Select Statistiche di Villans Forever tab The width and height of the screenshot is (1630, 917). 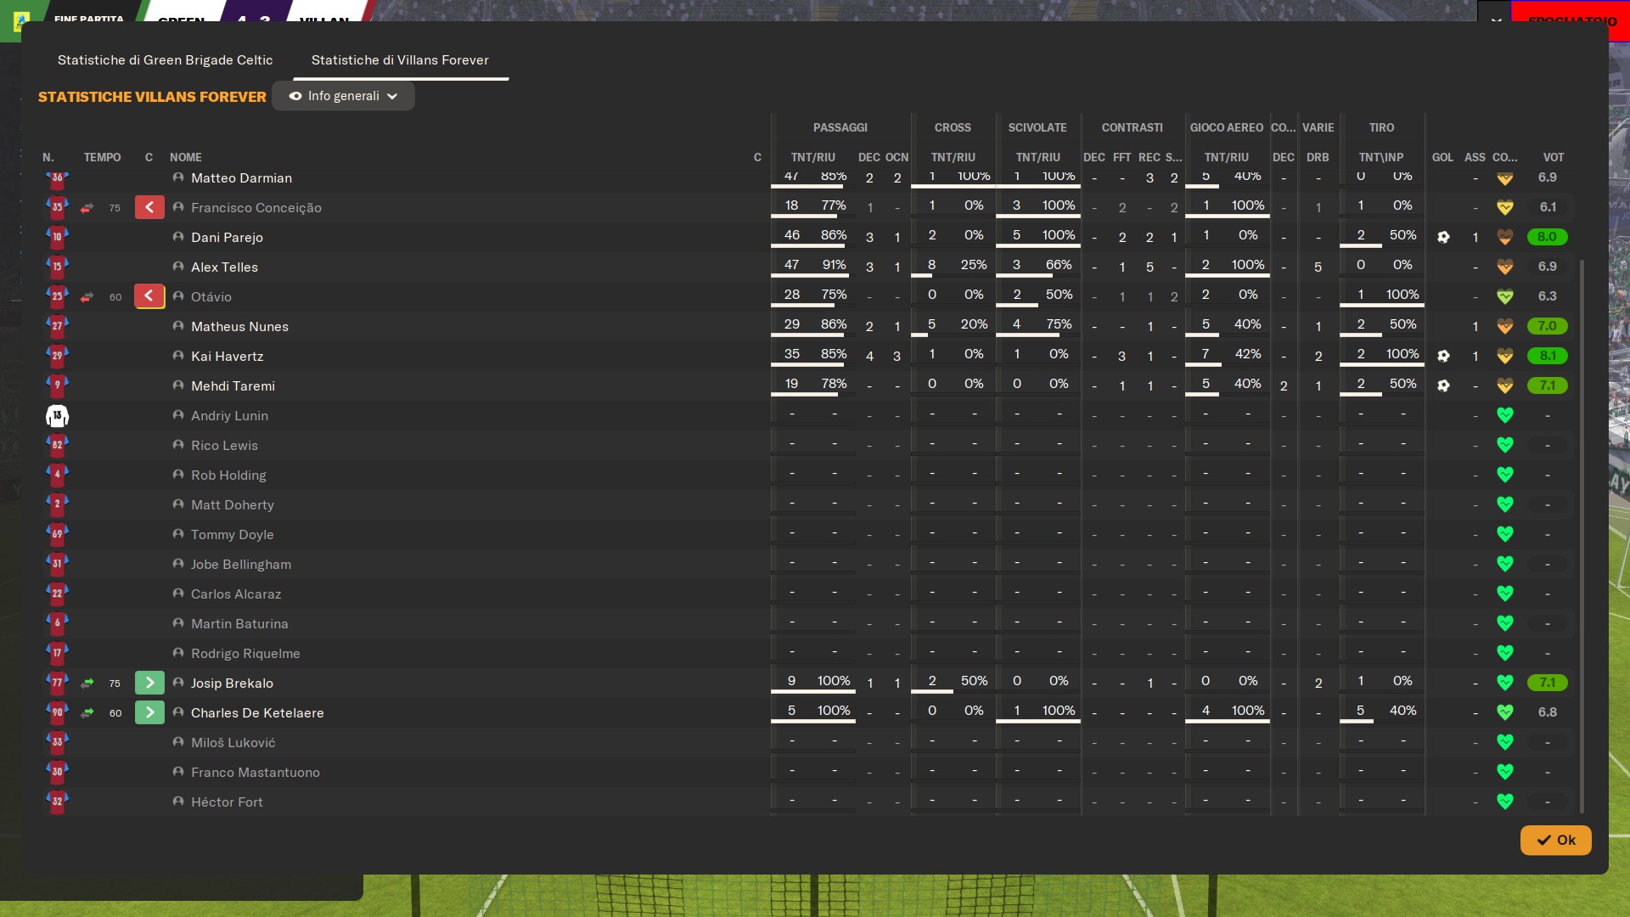[400, 59]
